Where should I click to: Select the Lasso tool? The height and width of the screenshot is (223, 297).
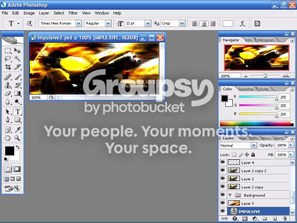click(x=7, y=59)
